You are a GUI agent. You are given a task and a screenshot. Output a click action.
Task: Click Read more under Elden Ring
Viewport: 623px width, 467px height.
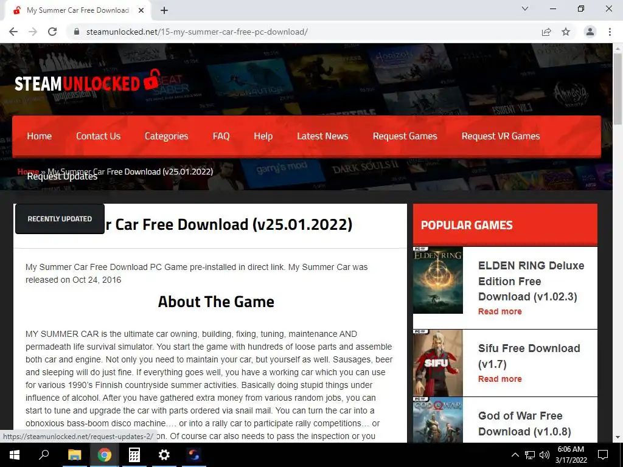(500, 311)
